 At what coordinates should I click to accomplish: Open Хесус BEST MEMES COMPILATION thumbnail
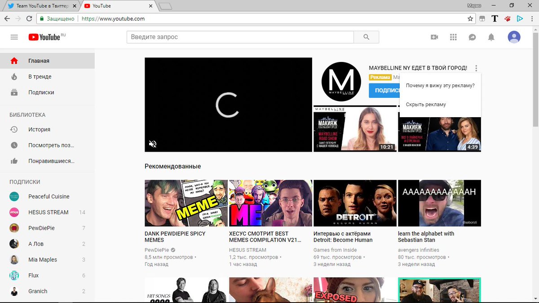pyautogui.click(x=270, y=203)
